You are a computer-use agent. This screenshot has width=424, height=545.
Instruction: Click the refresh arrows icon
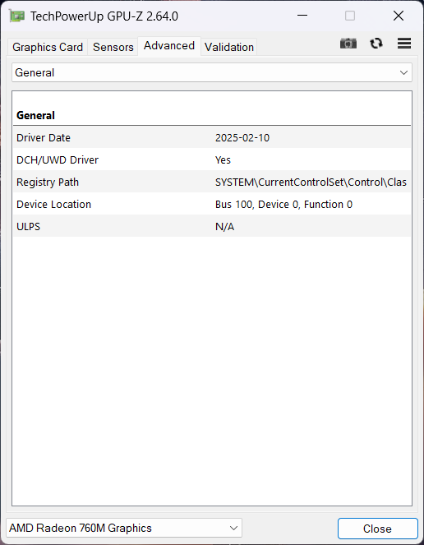(376, 44)
